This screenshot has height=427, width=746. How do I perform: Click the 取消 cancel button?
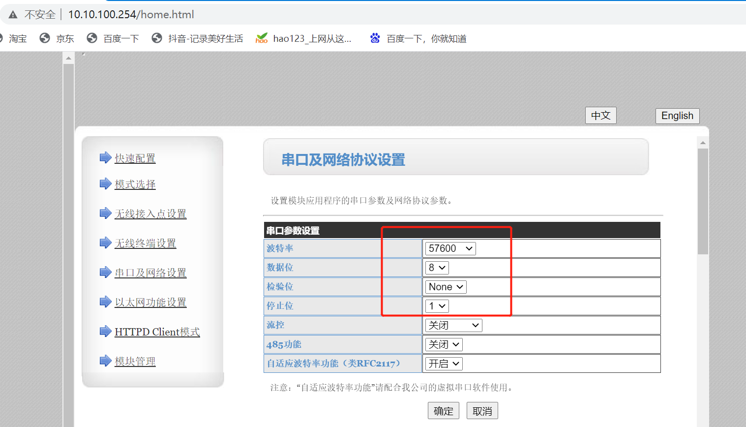(482, 411)
